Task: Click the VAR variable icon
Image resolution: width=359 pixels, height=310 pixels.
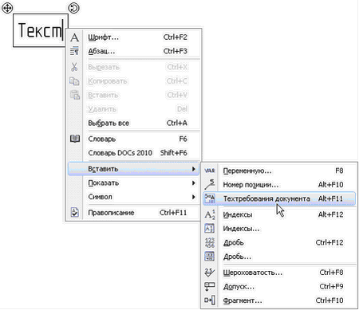Action: (210, 171)
